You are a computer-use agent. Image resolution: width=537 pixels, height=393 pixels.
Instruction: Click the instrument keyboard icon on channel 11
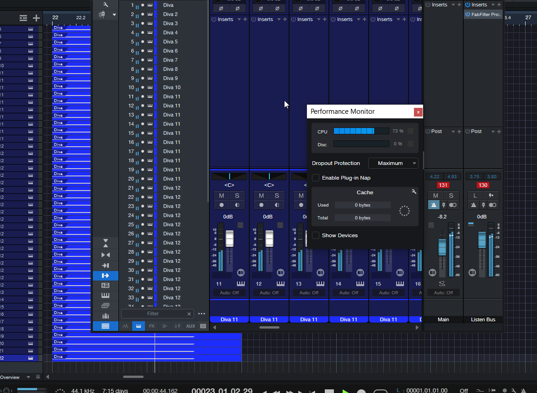241,283
